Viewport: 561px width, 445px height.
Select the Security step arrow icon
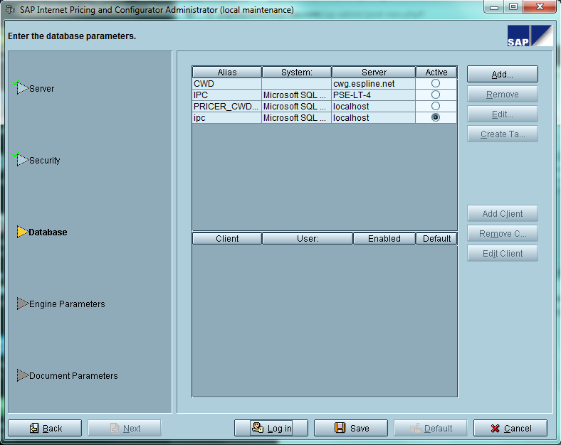tap(22, 160)
